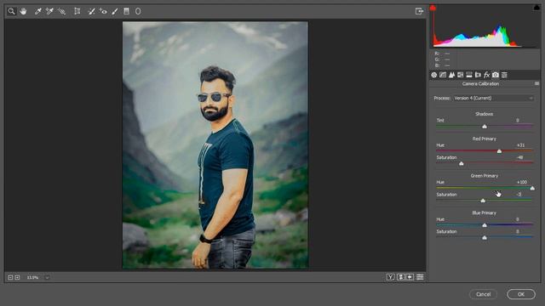Select the Radial Filter tool

(x=138, y=11)
